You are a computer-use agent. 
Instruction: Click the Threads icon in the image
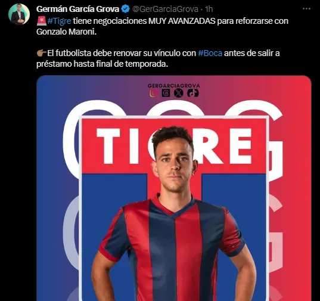point(166,93)
